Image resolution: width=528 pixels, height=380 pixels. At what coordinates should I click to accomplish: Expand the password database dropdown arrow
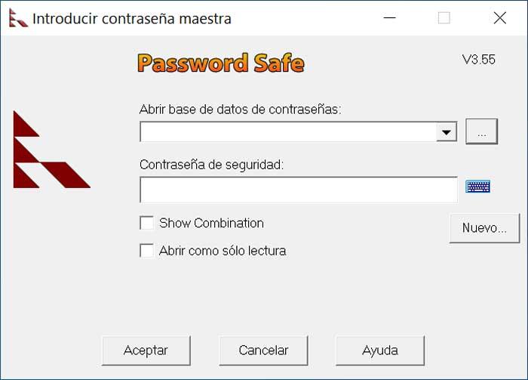click(447, 132)
